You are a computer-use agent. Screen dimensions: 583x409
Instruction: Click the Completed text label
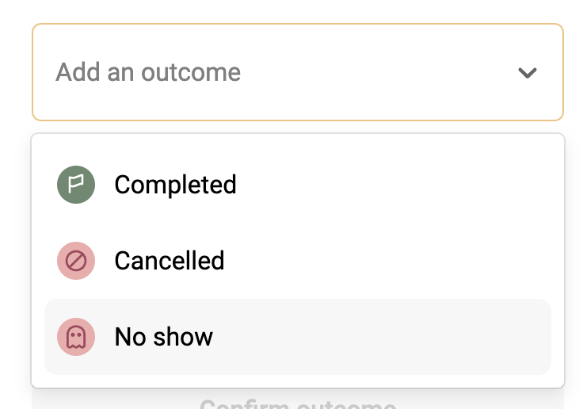(175, 185)
